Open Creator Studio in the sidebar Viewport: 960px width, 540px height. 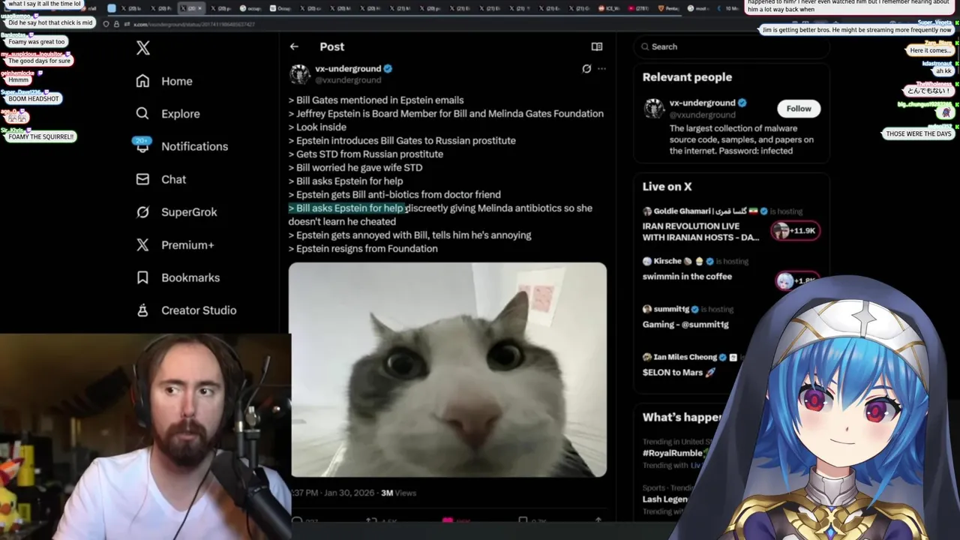(x=186, y=310)
